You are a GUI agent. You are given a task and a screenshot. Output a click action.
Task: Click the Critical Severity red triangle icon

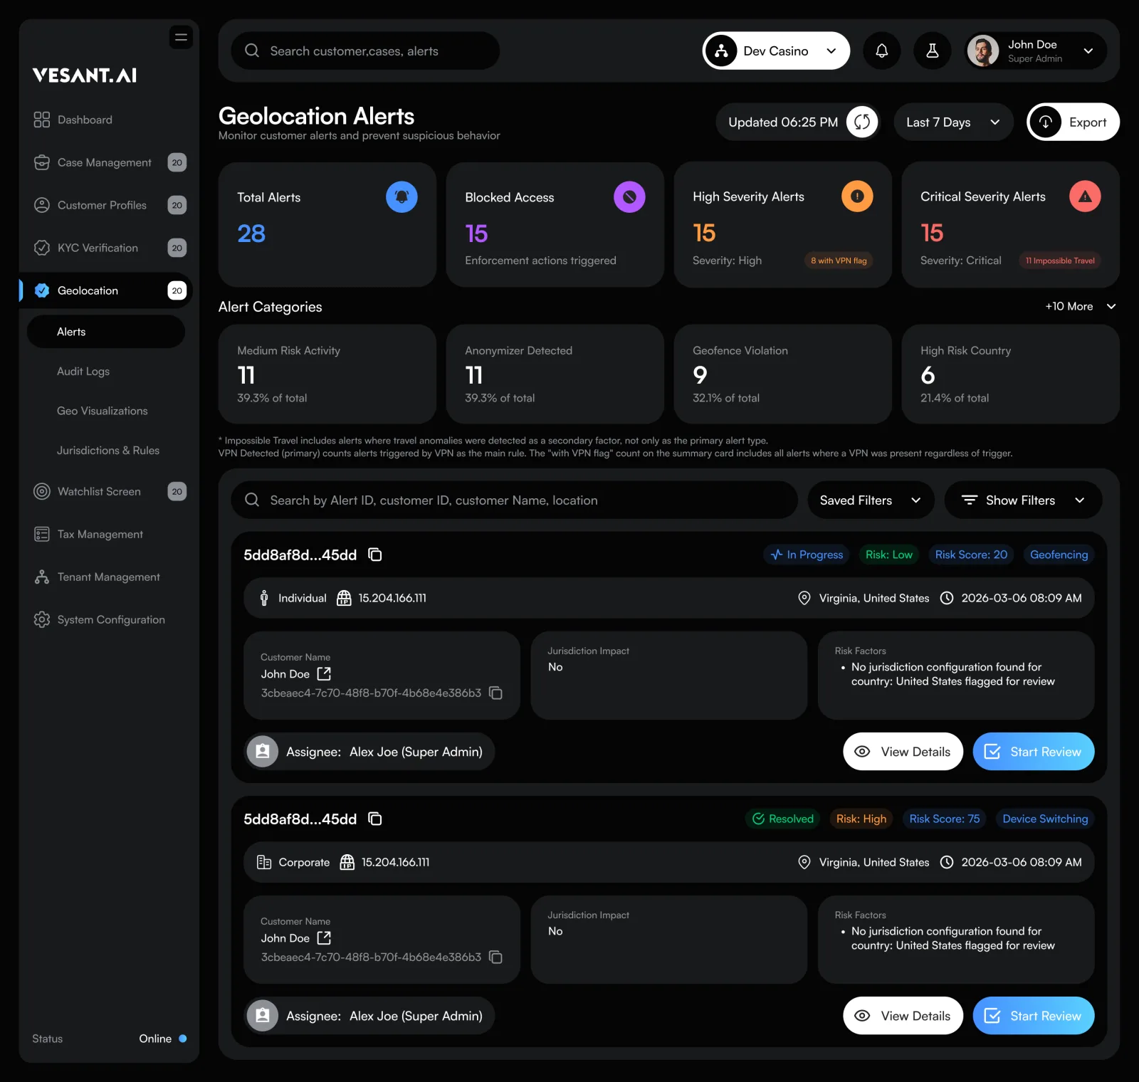coord(1085,196)
